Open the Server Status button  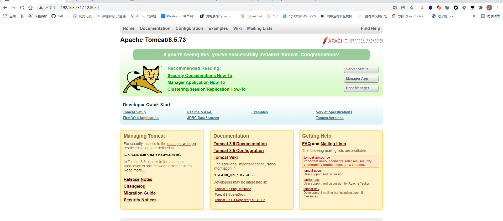point(361,69)
